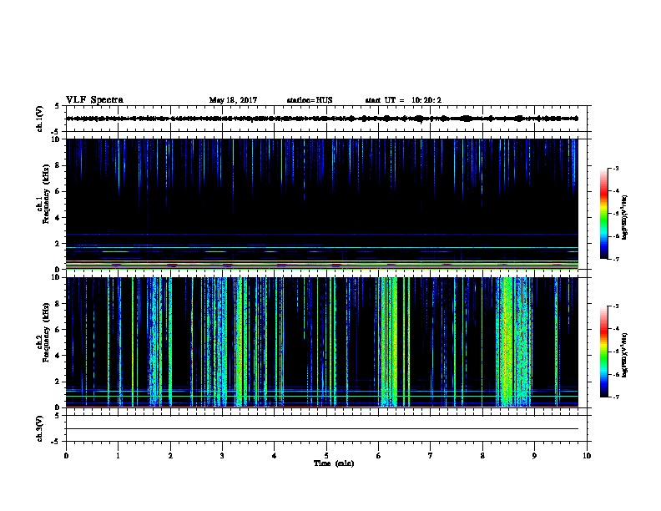Pick the ch.1 spectrogram color scale bar
This screenshot has height=511, width=661.
point(603,214)
